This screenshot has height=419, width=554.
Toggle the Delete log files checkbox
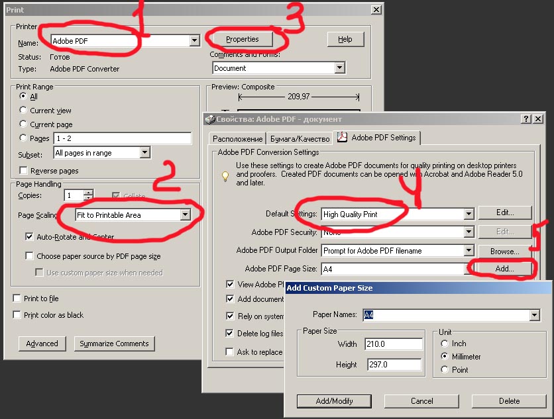coord(230,333)
